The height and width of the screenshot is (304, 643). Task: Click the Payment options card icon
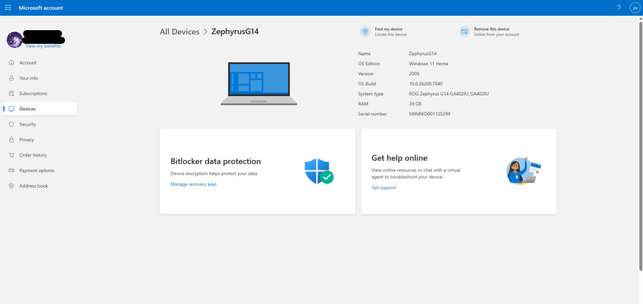point(11,170)
